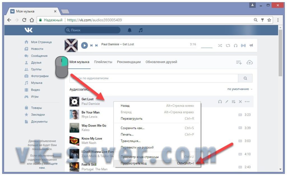Viewport: 287px width, 176px height.
Task: Open the music note player icon in header
Action: [x=141, y=30]
